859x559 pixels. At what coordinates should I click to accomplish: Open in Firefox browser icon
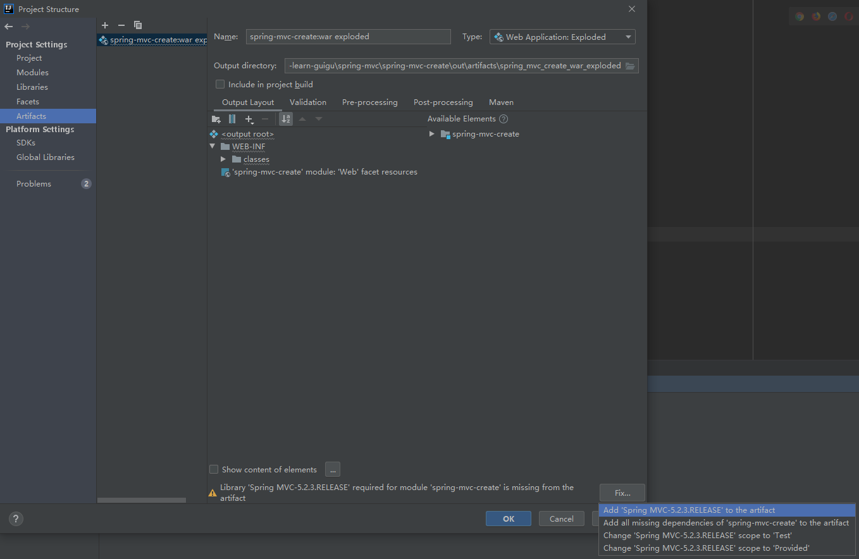click(816, 17)
